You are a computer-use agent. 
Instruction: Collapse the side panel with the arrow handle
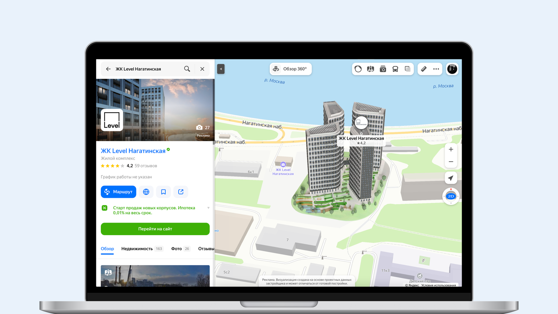(221, 69)
